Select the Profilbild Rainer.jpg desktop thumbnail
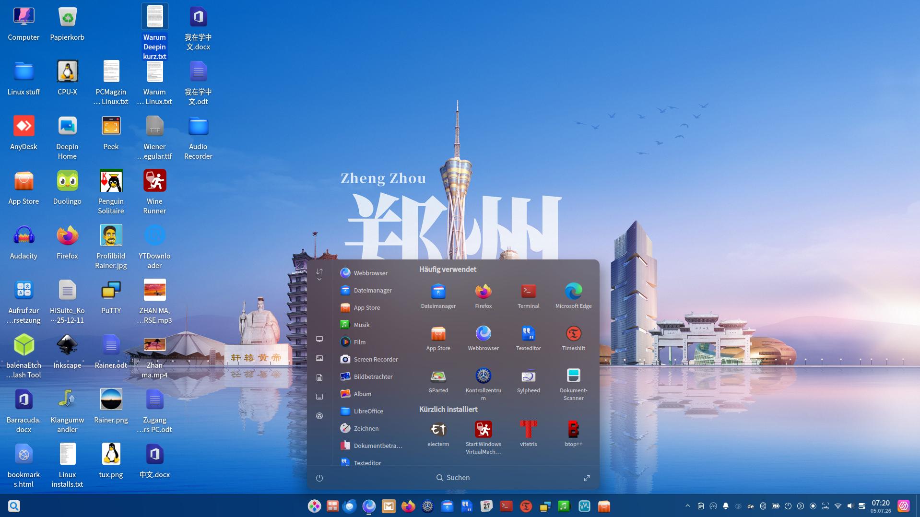The image size is (920, 517). [111, 247]
